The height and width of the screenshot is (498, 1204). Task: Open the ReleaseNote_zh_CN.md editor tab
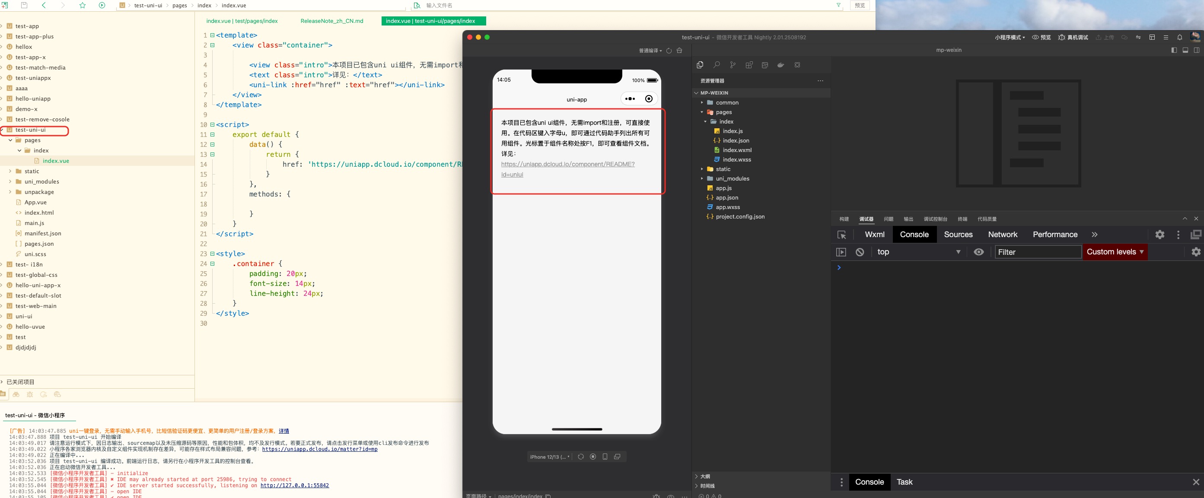(x=331, y=21)
